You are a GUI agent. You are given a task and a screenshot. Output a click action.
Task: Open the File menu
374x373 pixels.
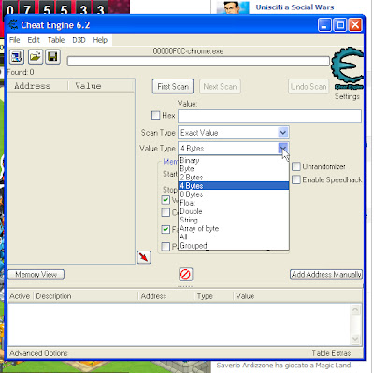point(14,40)
